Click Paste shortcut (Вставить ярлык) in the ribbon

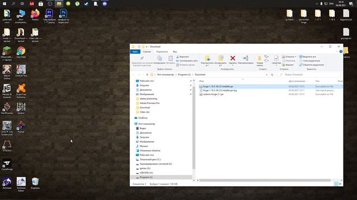(x=186, y=65)
